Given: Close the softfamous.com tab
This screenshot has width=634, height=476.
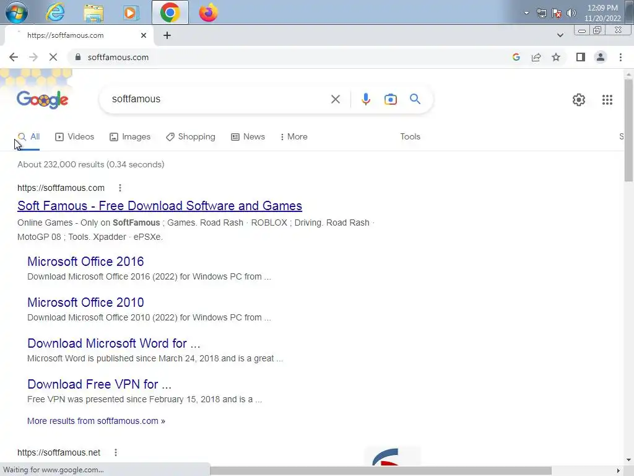Looking at the screenshot, I should pyautogui.click(x=144, y=35).
